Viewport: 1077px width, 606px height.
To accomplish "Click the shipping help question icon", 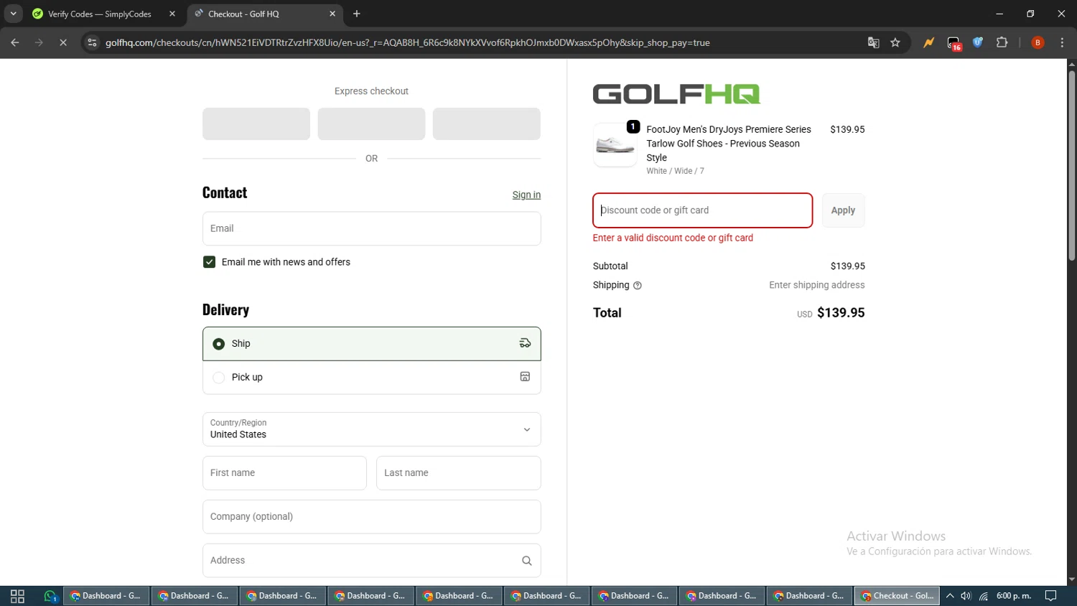I will (x=638, y=286).
